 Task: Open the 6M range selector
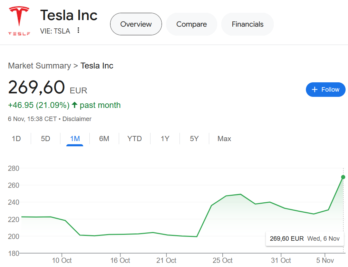coord(104,138)
